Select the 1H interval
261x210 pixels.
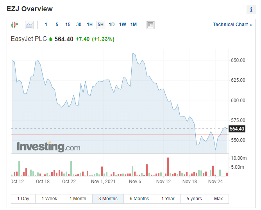click(90, 25)
